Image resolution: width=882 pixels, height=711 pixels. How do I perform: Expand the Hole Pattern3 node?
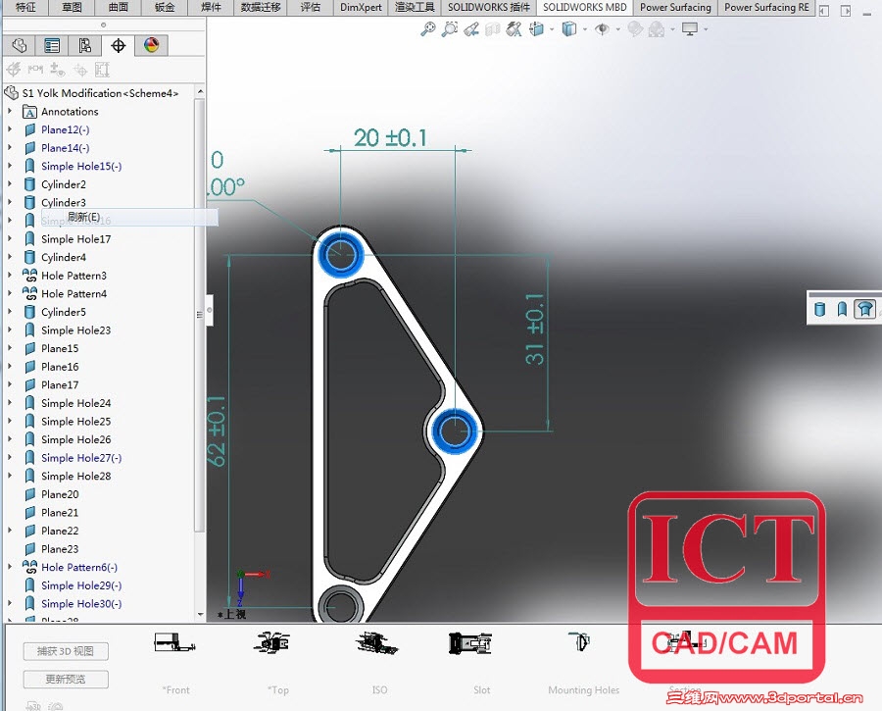10,276
